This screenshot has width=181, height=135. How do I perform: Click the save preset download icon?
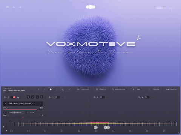[x=63, y=89]
